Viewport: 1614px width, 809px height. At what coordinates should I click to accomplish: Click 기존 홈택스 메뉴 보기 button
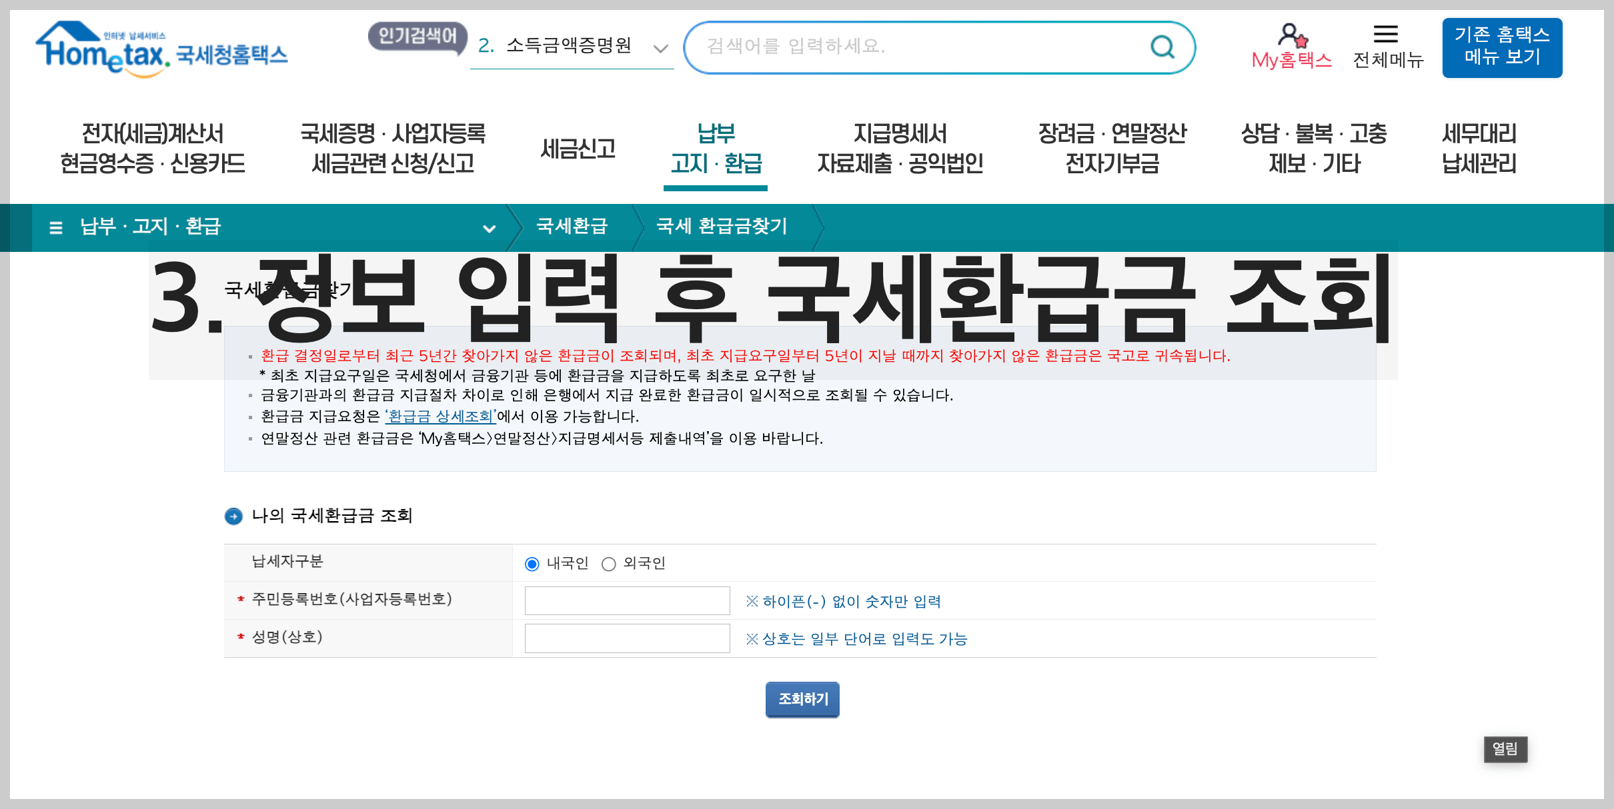click(1501, 47)
